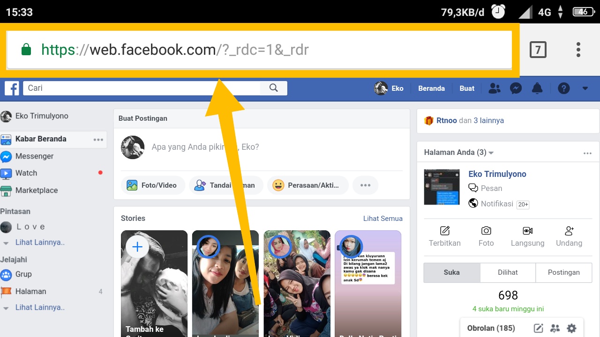This screenshot has width=600, height=337.
Task: Expand the account dropdown arrow in top bar
Action: click(585, 88)
